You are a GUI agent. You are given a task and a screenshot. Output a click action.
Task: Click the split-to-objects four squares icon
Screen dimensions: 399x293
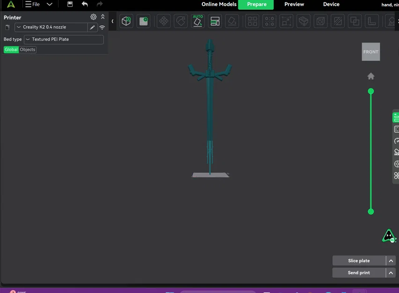(252, 21)
